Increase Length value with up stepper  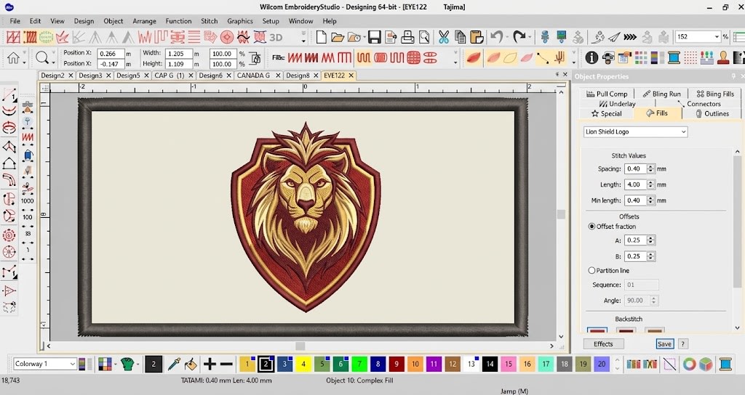(x=651, y=182)
